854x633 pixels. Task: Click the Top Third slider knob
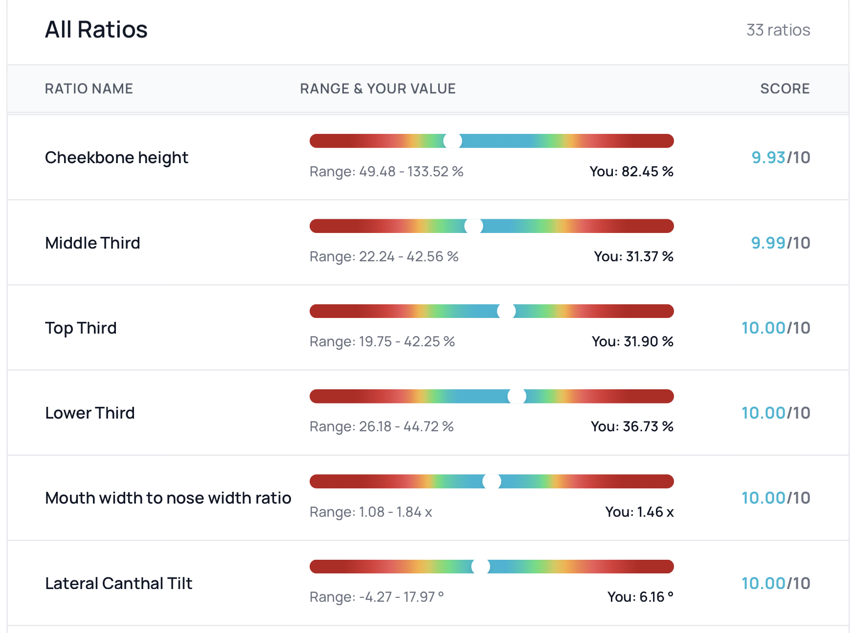[506, 311]
